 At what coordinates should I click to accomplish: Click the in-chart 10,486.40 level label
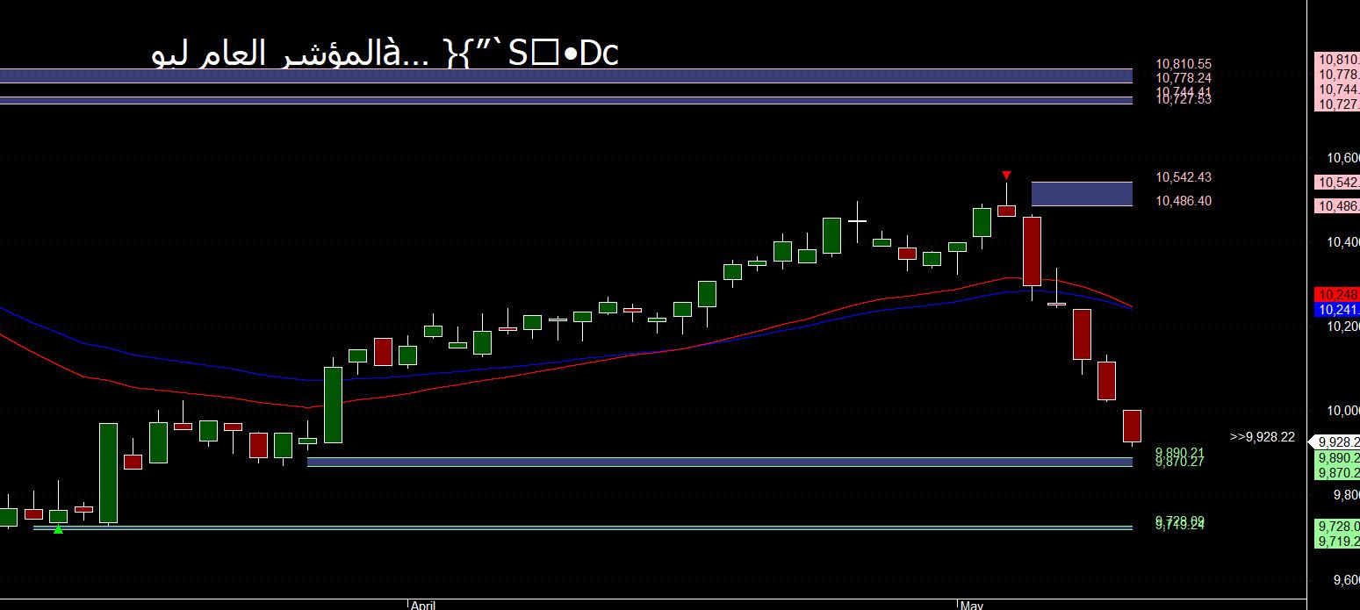pyautogui.click(x=1184, y=201)
